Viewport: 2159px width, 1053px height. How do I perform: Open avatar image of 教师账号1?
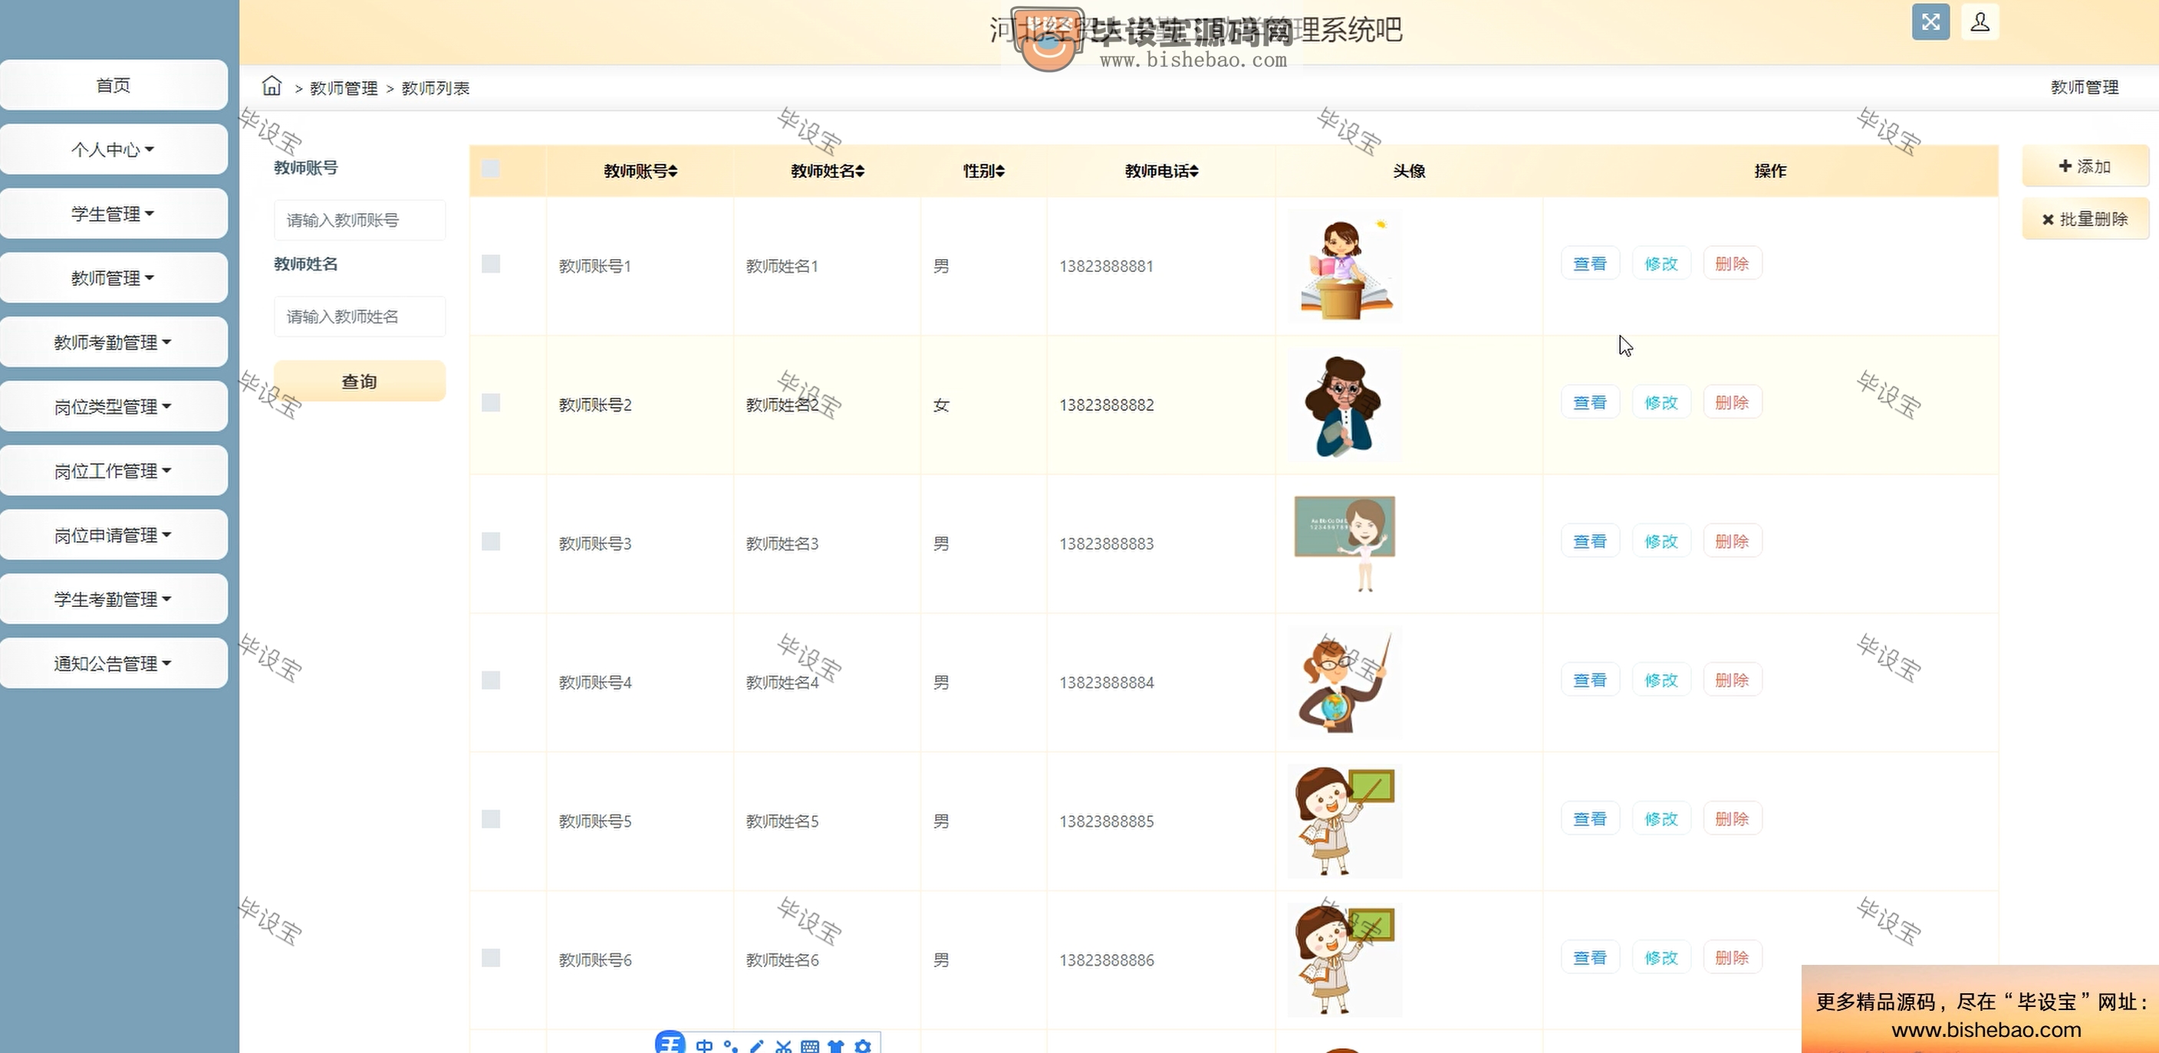(1344, 267)
